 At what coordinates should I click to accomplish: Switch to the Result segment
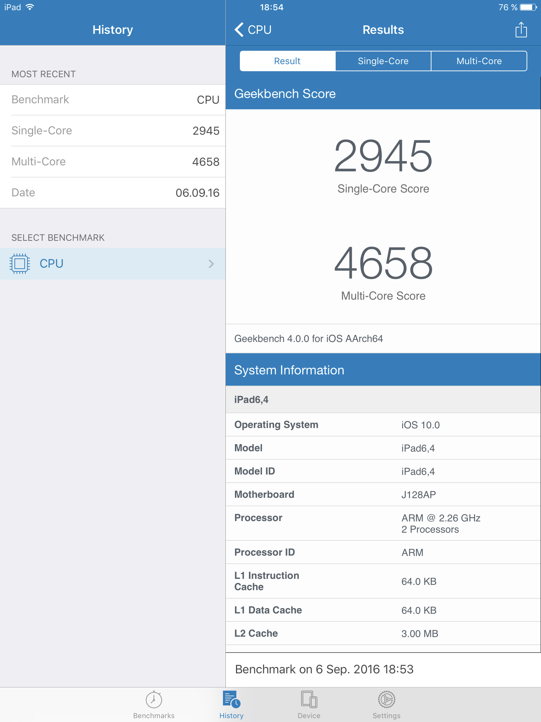(x=287, y=61)
